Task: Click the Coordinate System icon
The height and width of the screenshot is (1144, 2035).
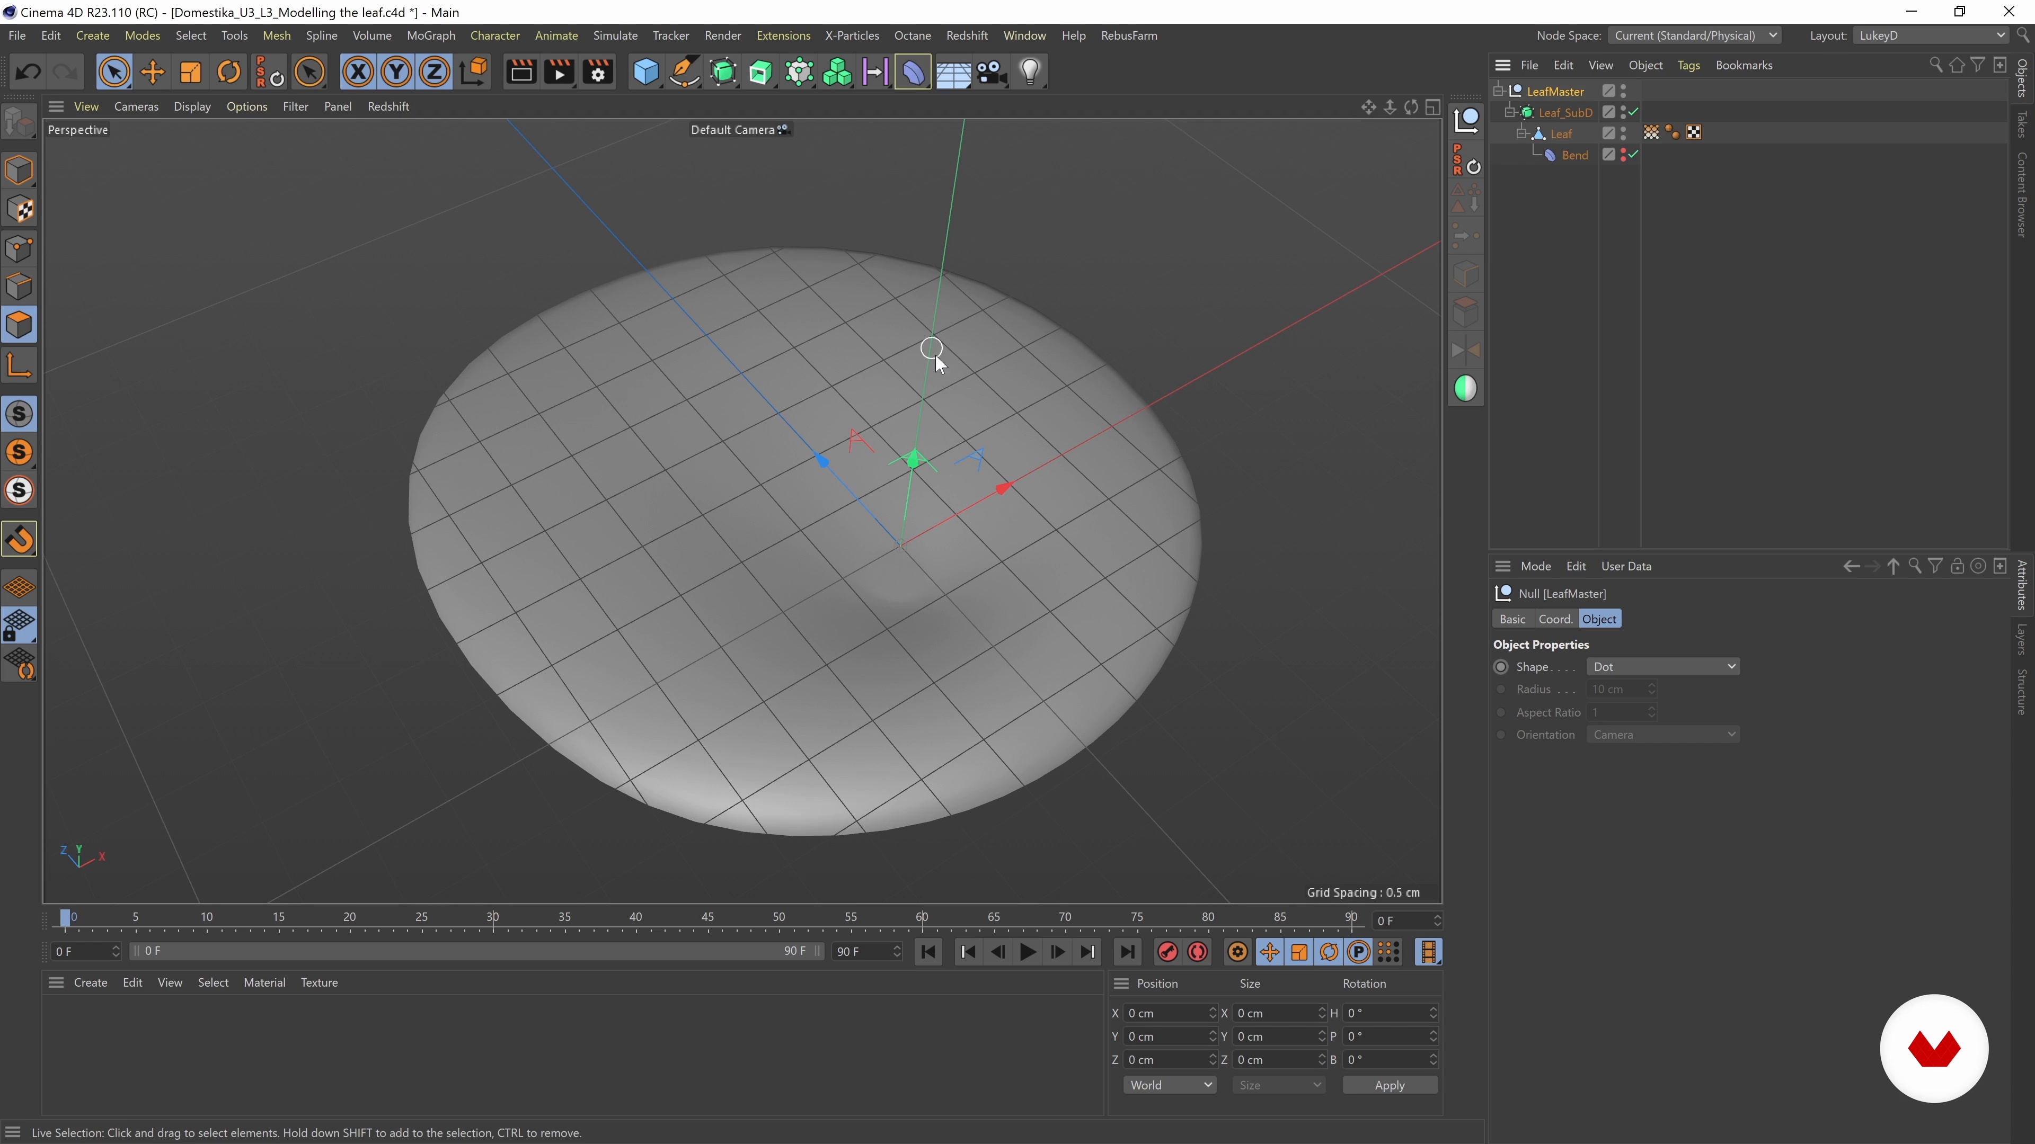Action: pyautogui.click(x=474, y=73)
